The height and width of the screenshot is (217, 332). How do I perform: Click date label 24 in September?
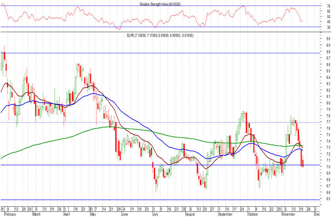(x=242, y=209)
